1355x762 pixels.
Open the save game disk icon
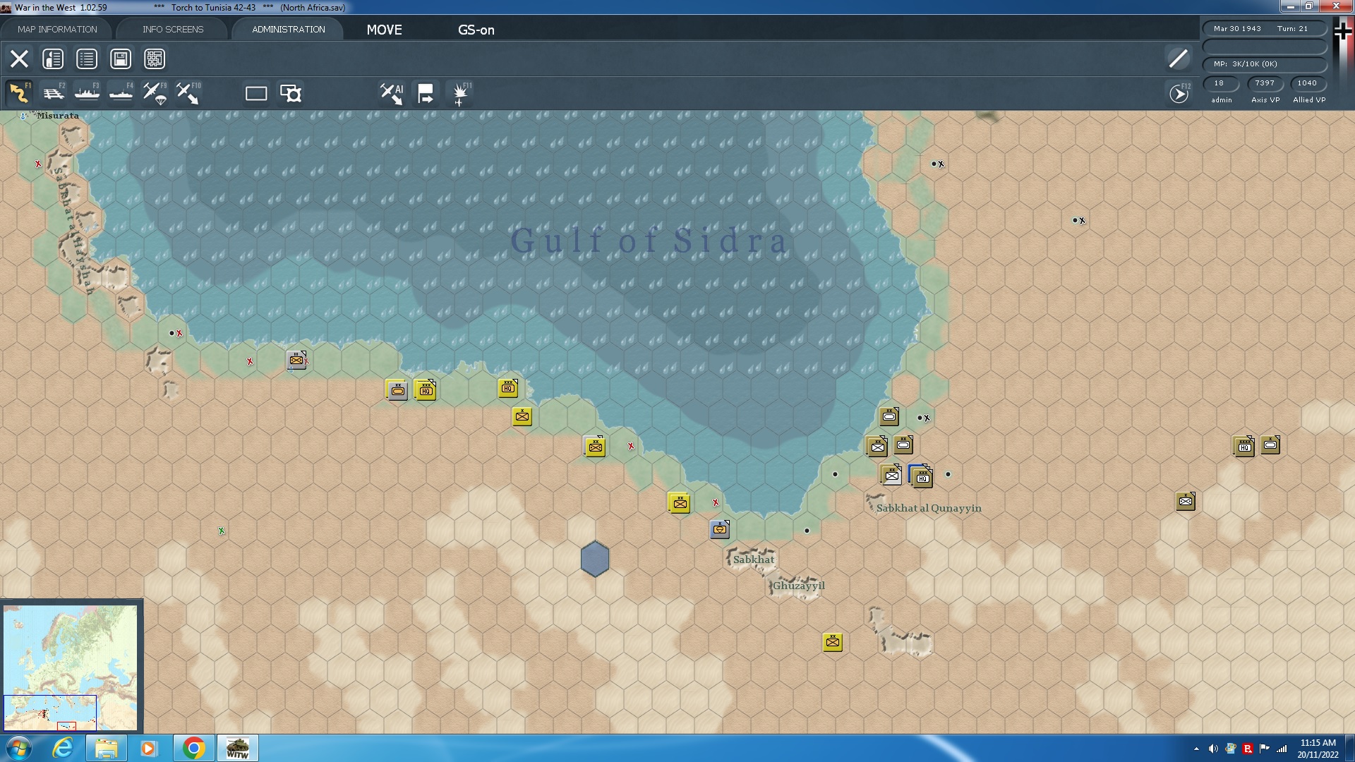point(121,59)
